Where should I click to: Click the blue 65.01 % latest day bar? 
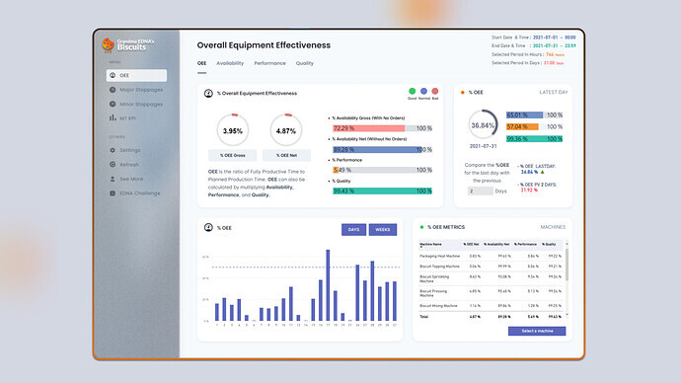click(524, 115)
